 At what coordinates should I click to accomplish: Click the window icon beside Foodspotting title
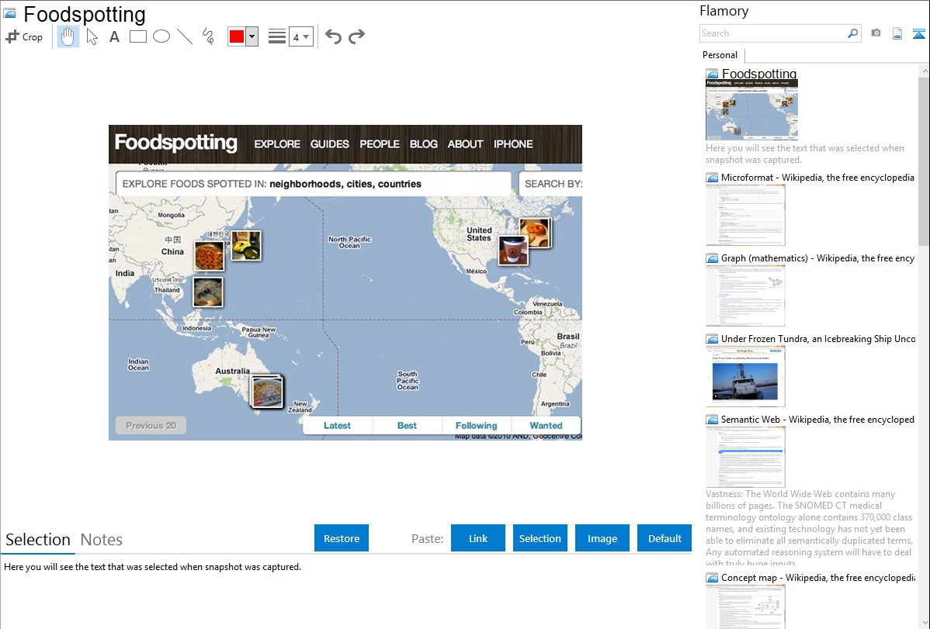coord(9,13)
